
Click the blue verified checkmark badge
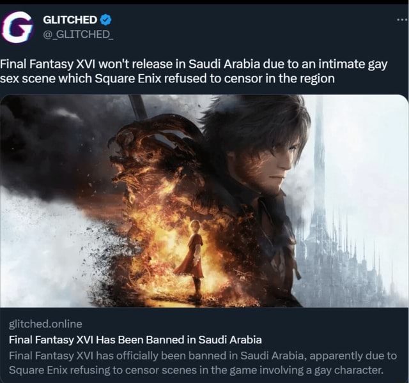pos(106,20)
